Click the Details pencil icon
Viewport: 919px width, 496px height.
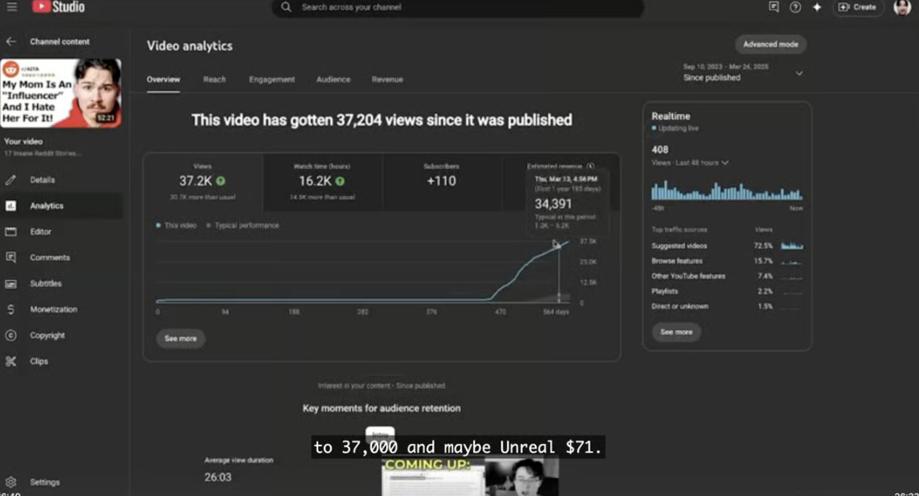point(10,180)
